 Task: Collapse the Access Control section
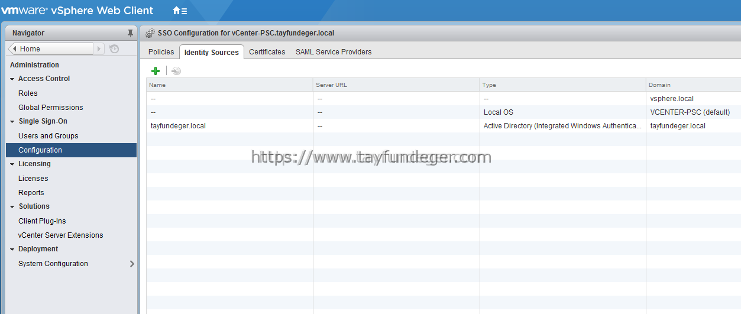coord(12,79)
